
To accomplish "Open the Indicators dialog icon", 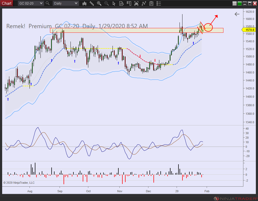I will (x=144, y=3).
